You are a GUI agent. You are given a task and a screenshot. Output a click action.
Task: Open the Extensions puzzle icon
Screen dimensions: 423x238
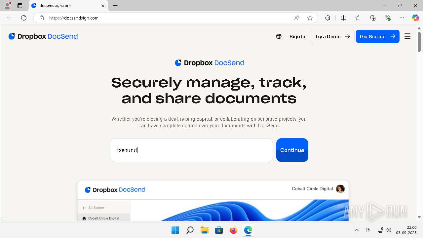click(327, 18)
